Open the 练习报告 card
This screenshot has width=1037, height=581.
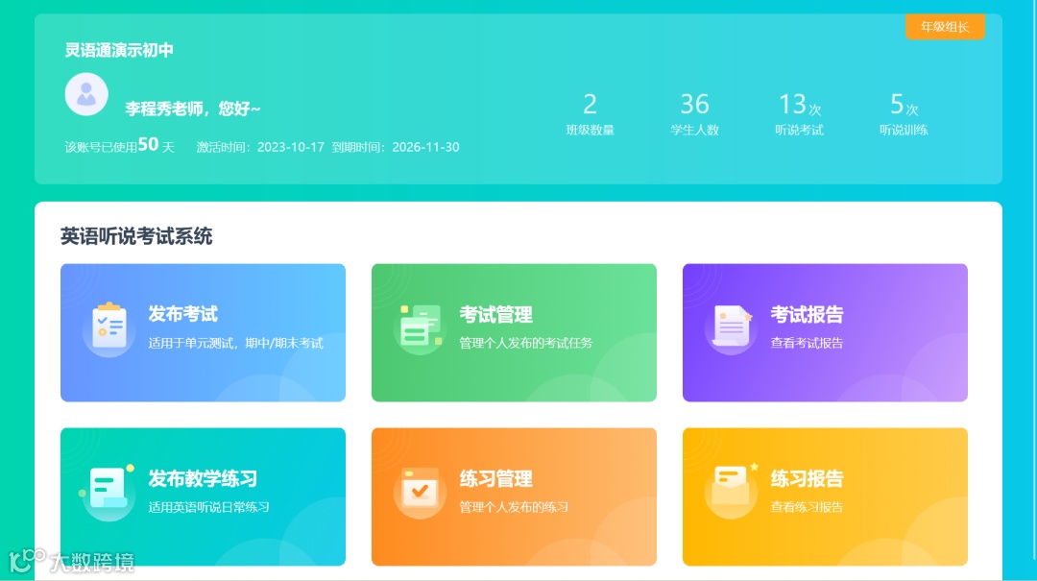[825, 496]
